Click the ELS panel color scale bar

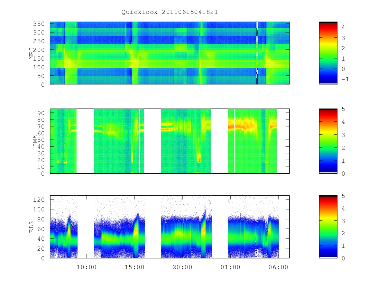click(328, 227)
